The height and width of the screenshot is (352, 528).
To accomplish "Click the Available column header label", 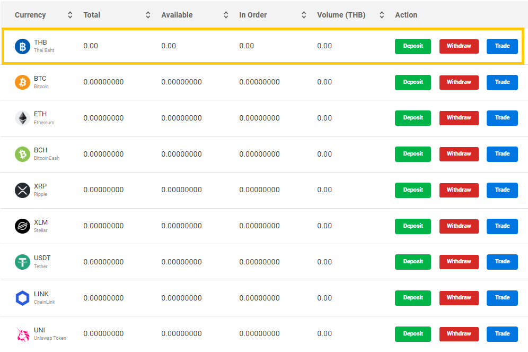I will [x=177, y=15].
